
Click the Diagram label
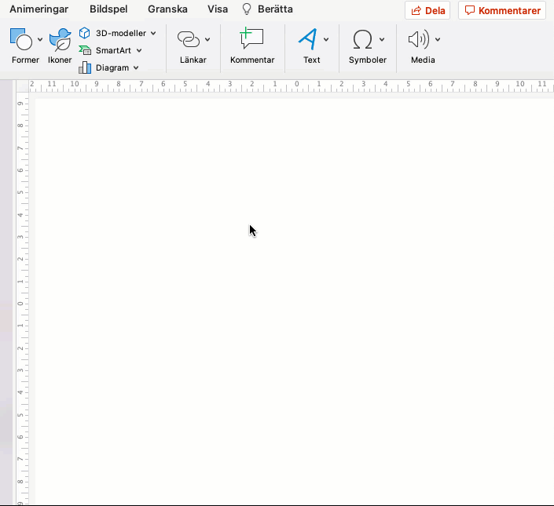pyautogui.click(x=112, y=67)
